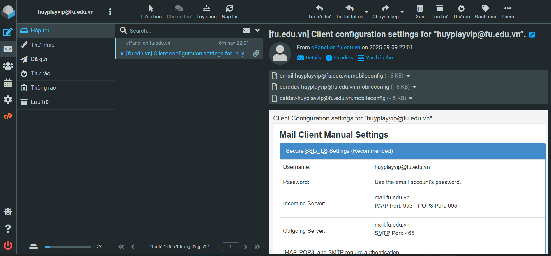Open the cPanel icon in sidebar

point(8,116)
